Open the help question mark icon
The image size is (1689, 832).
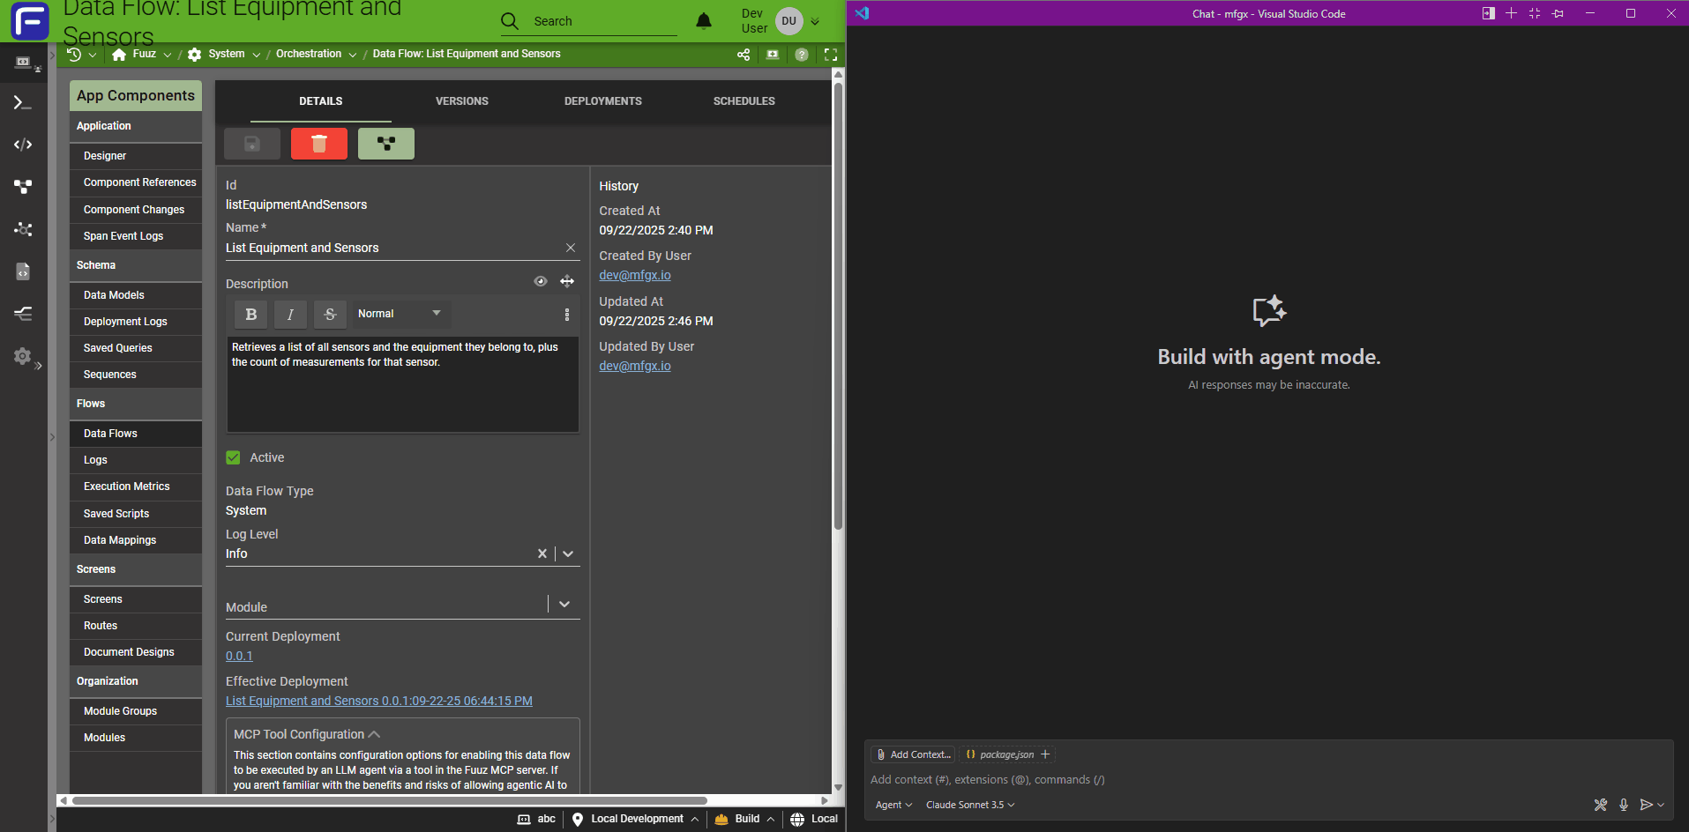(801, 55)
